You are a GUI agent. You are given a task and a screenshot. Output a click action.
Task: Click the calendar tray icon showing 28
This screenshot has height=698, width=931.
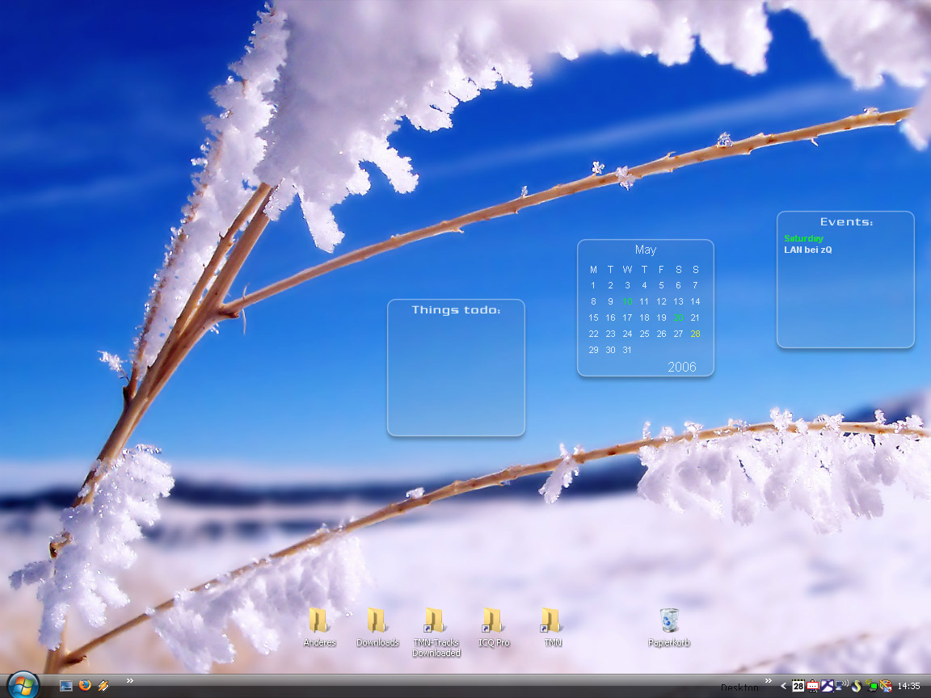click(x=798, y=686)
